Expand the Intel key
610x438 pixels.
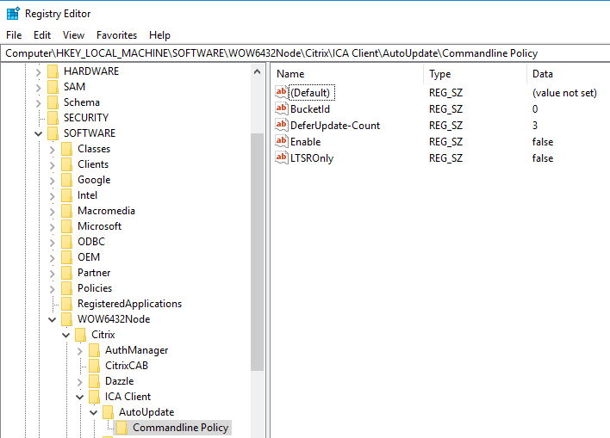tap(53, 196)
